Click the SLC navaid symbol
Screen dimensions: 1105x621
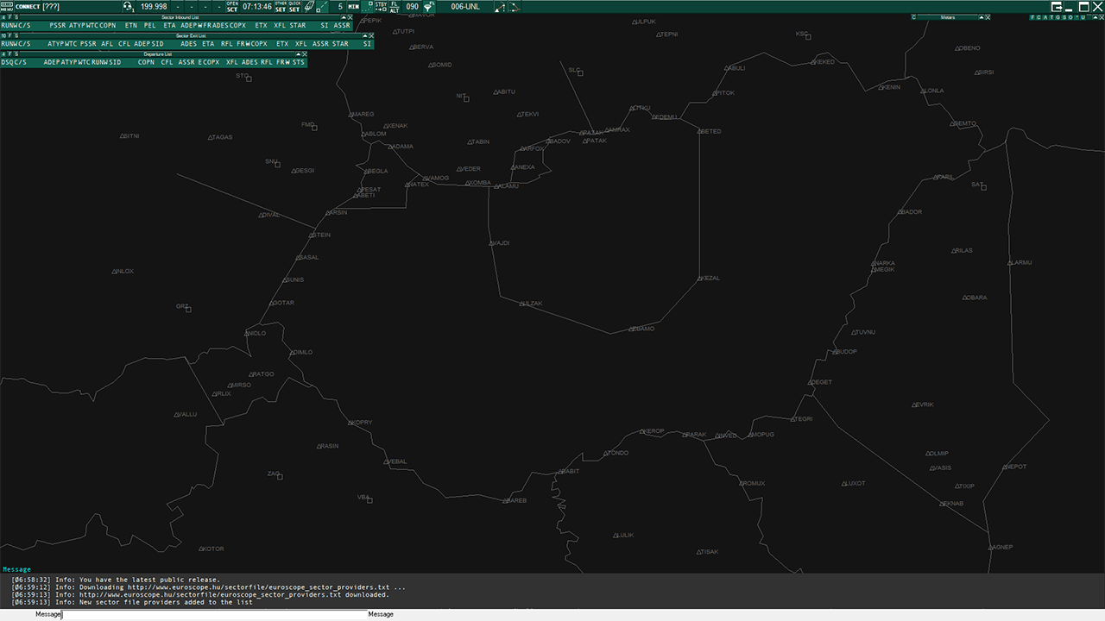tap(580, 72)
